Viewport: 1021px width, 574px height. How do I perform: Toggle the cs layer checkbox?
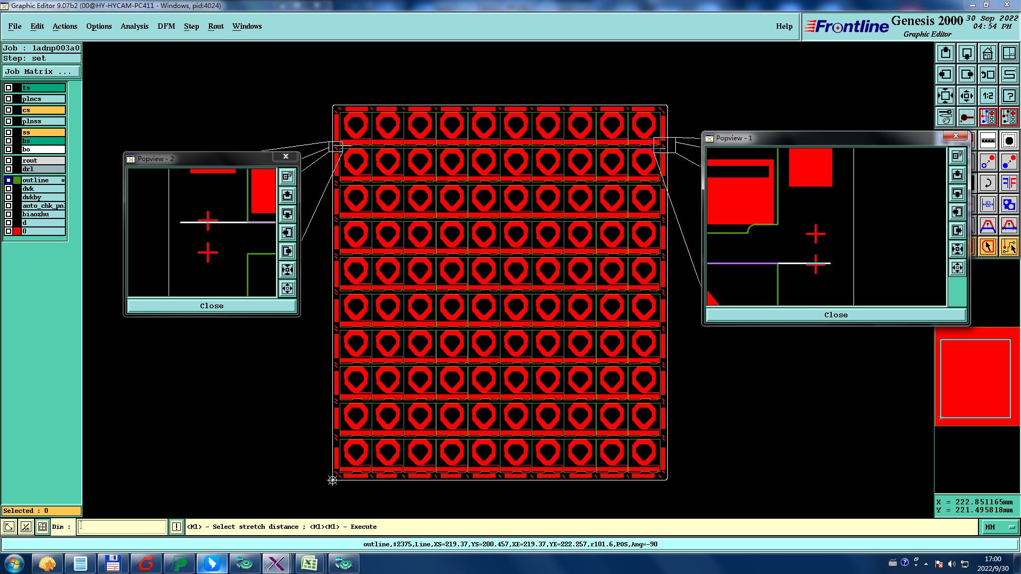tap(9, 110)
